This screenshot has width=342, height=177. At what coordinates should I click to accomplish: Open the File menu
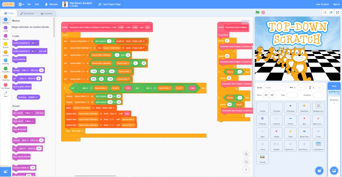(29, 4)
